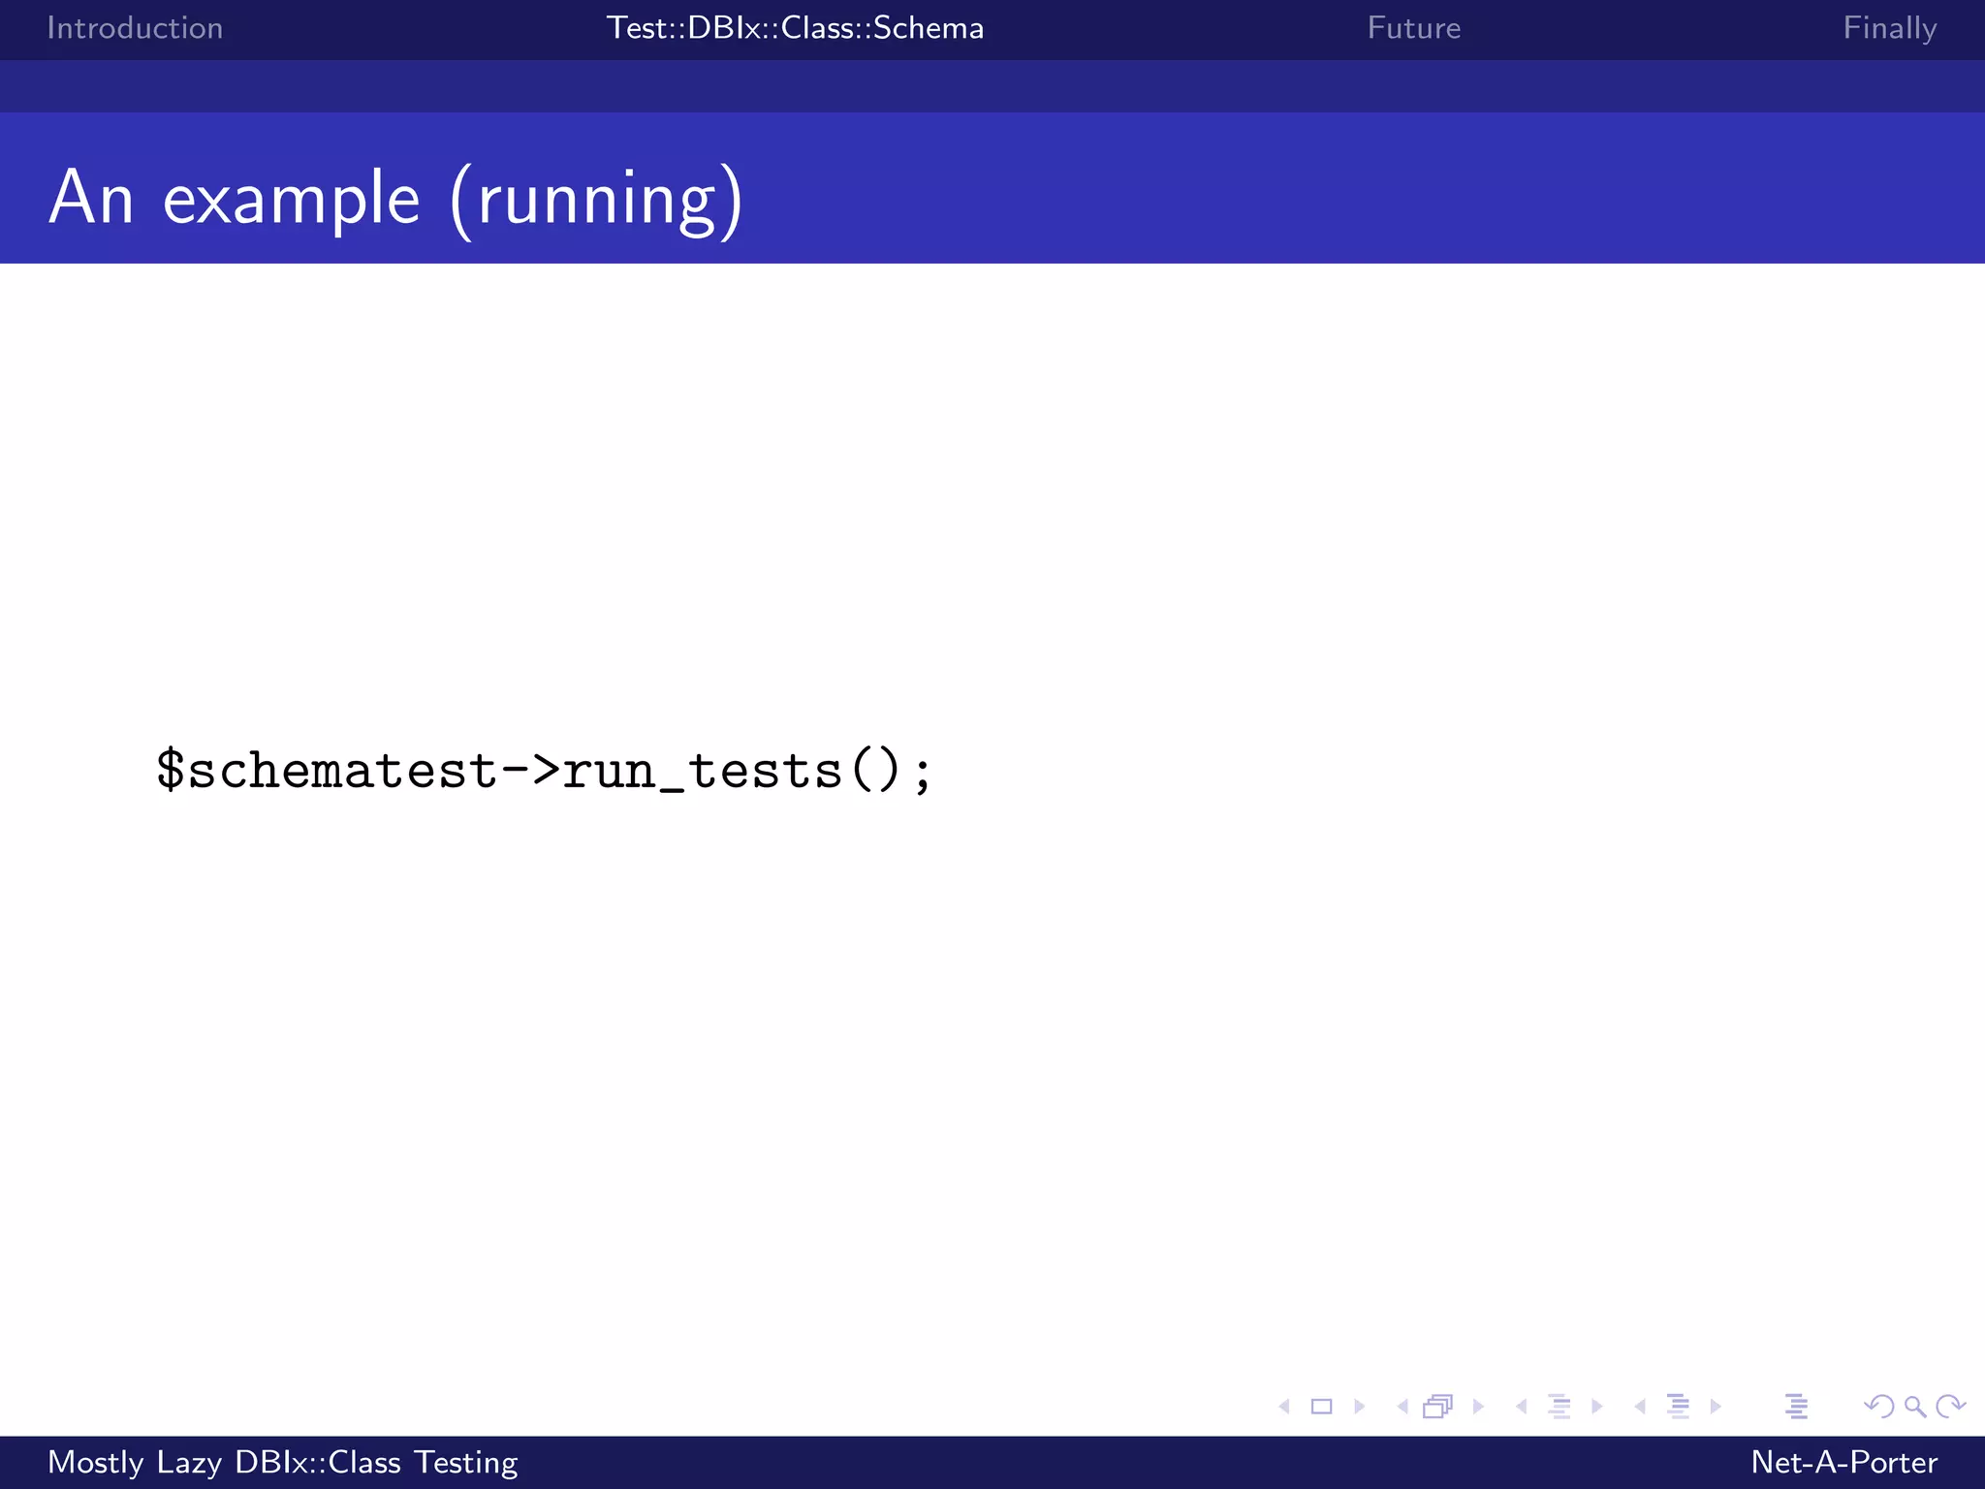Go to next section arrow
This screenshot has width=1985, height=1489.
(1716, 1407)
